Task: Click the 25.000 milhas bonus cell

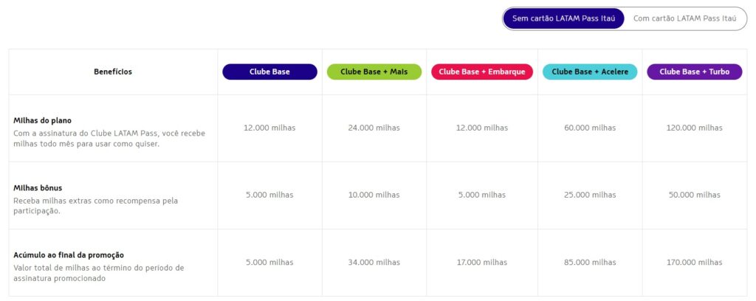Action: (x=590, y=195)
